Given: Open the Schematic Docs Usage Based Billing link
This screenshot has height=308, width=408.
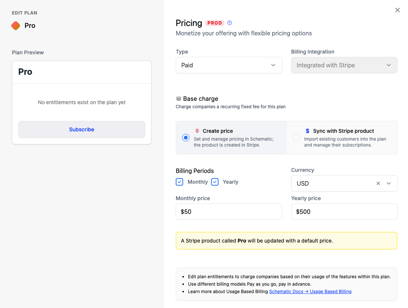Looking at the screenshot, I should point(310,291).
